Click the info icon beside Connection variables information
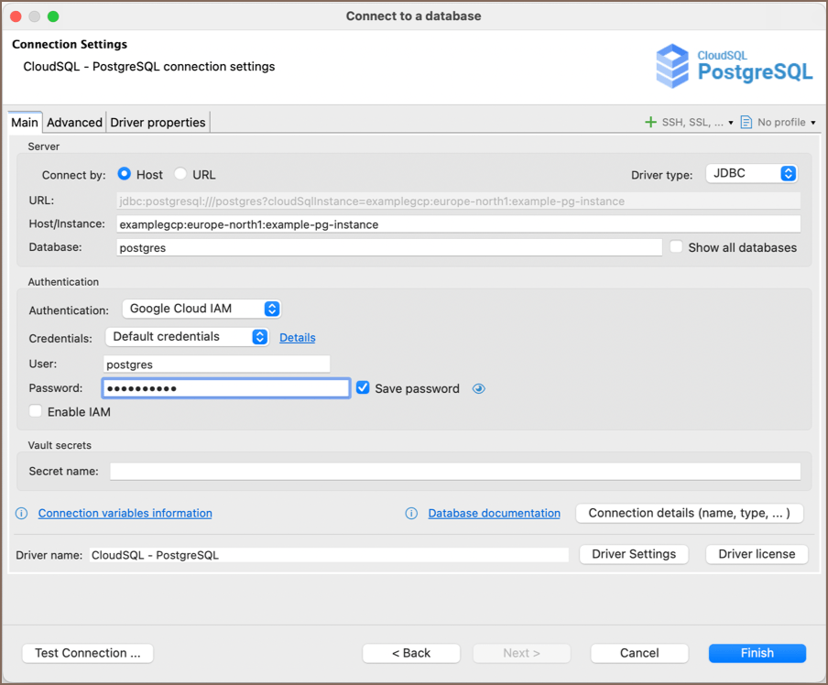Screen dimensions: 828x685 point(21,513)
